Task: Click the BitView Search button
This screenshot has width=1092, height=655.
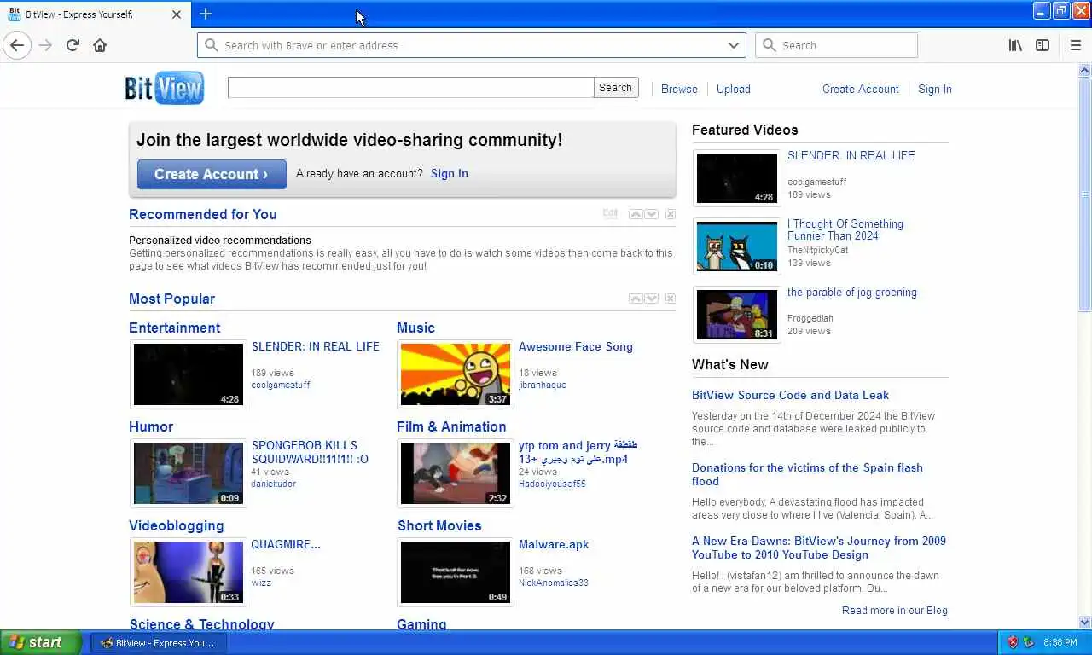Action: (x=615, y=87)
